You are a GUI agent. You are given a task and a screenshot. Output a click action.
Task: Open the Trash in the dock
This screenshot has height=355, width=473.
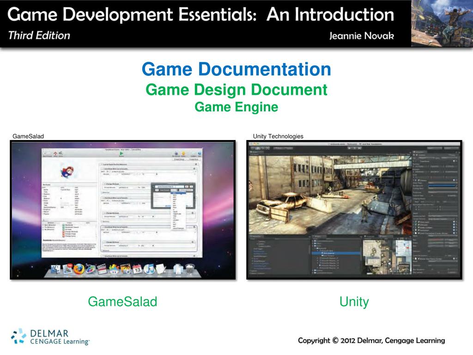190,269
